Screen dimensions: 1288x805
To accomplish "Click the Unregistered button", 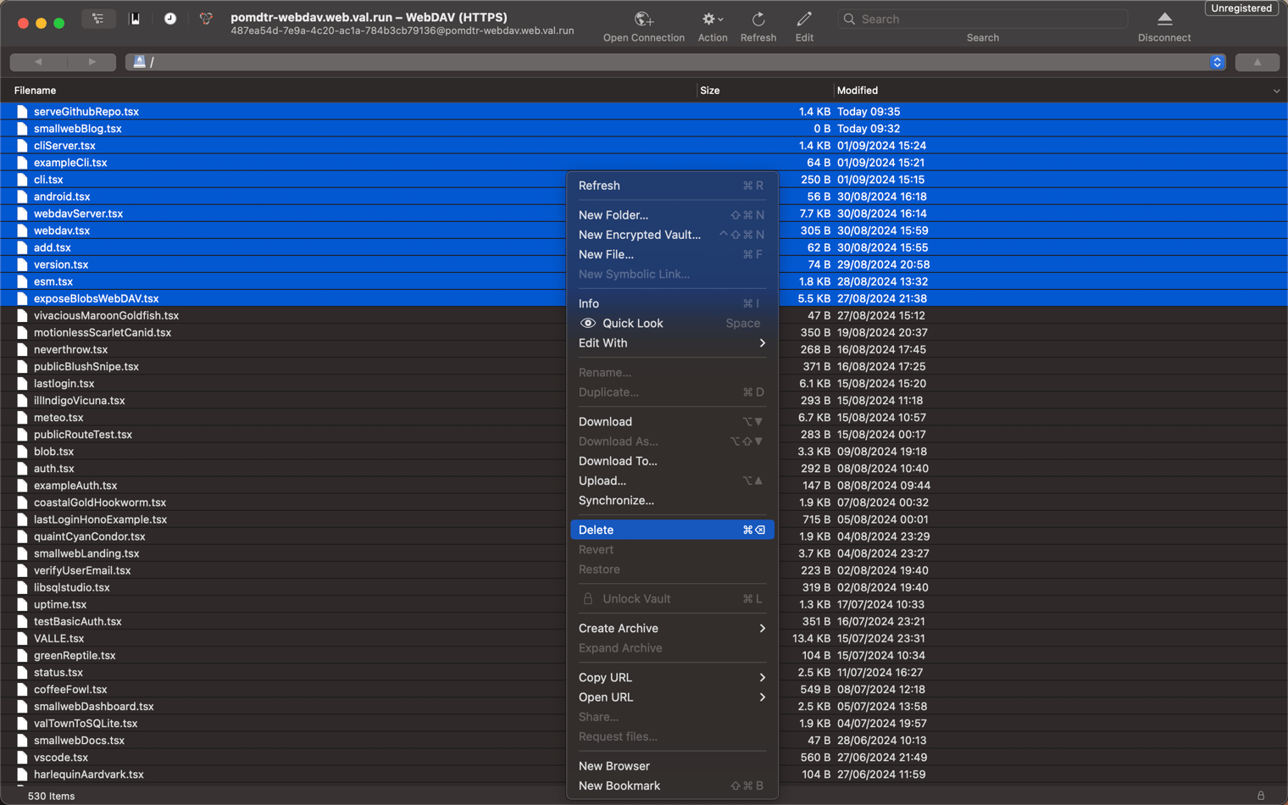I will click(x=1241, y=8).
